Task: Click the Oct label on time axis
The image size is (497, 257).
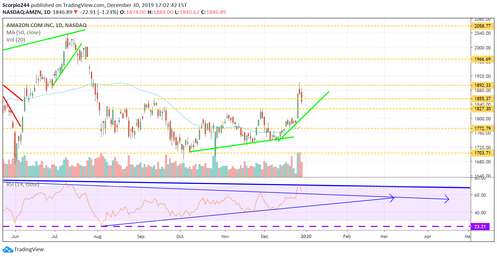Action: 180,236
